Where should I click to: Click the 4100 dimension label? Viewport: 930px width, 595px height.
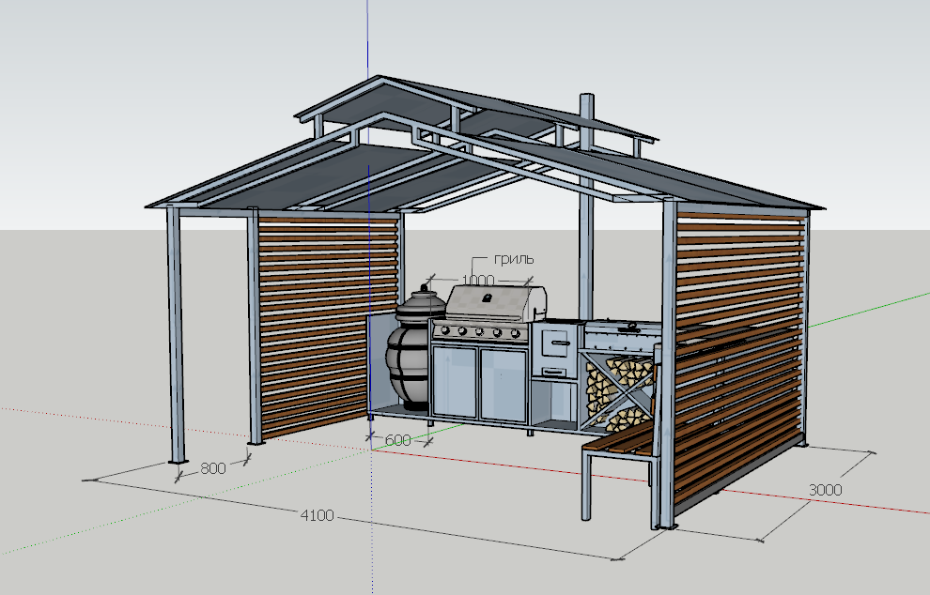click(x=318, y=515)
